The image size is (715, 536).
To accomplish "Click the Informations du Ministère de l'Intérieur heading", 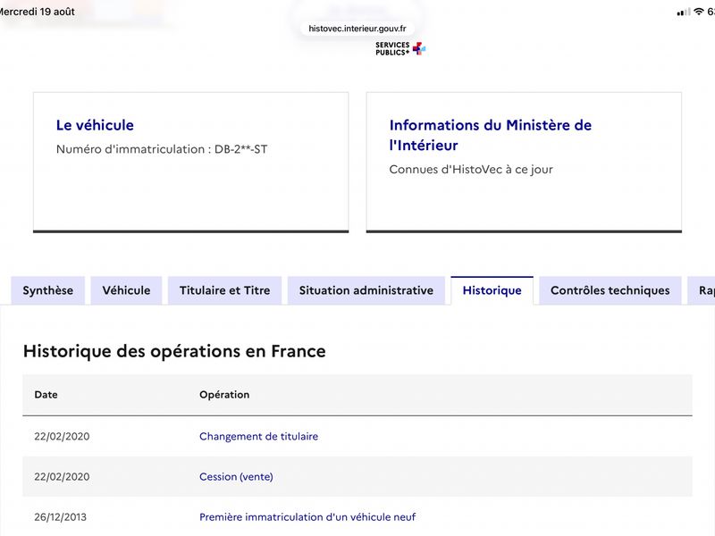I will click(490, 135).
